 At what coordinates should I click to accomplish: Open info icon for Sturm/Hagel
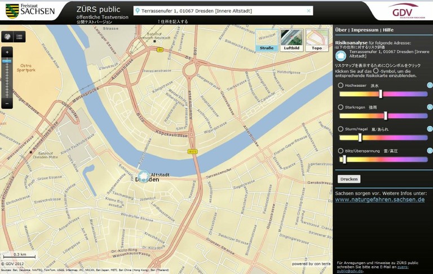tap(430, 129)
